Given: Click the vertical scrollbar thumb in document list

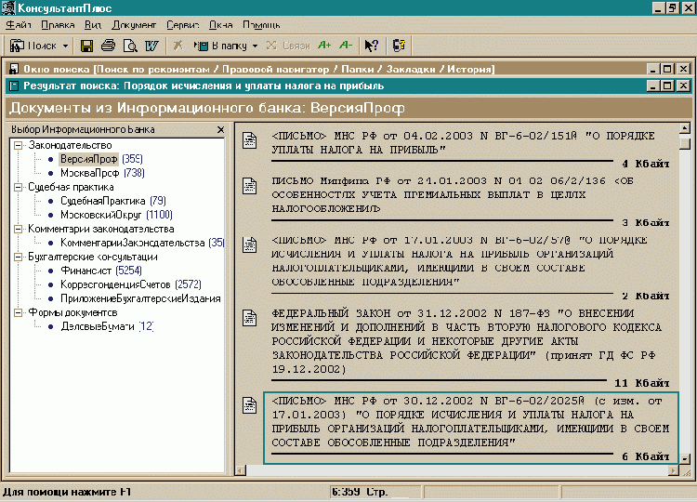Looking at the screenshot, I should tap(685, 144).
